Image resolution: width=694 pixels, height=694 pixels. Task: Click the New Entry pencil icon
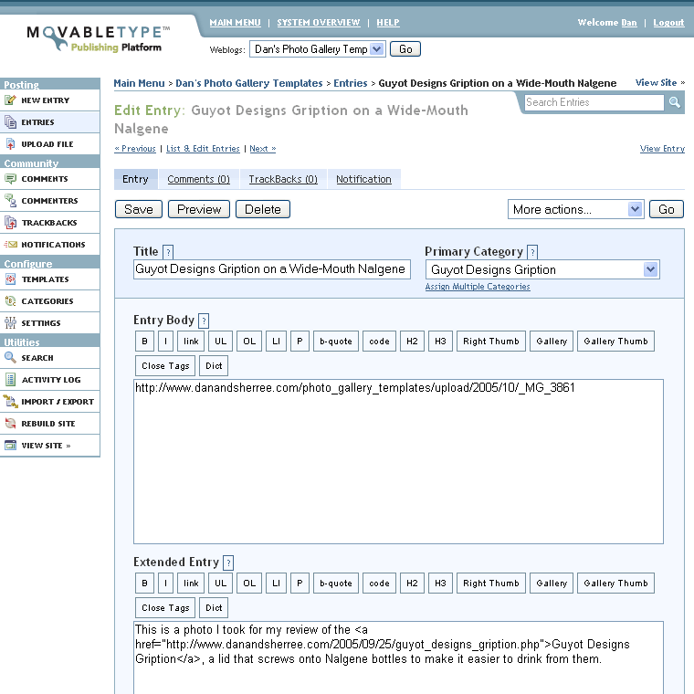(10, 100)
